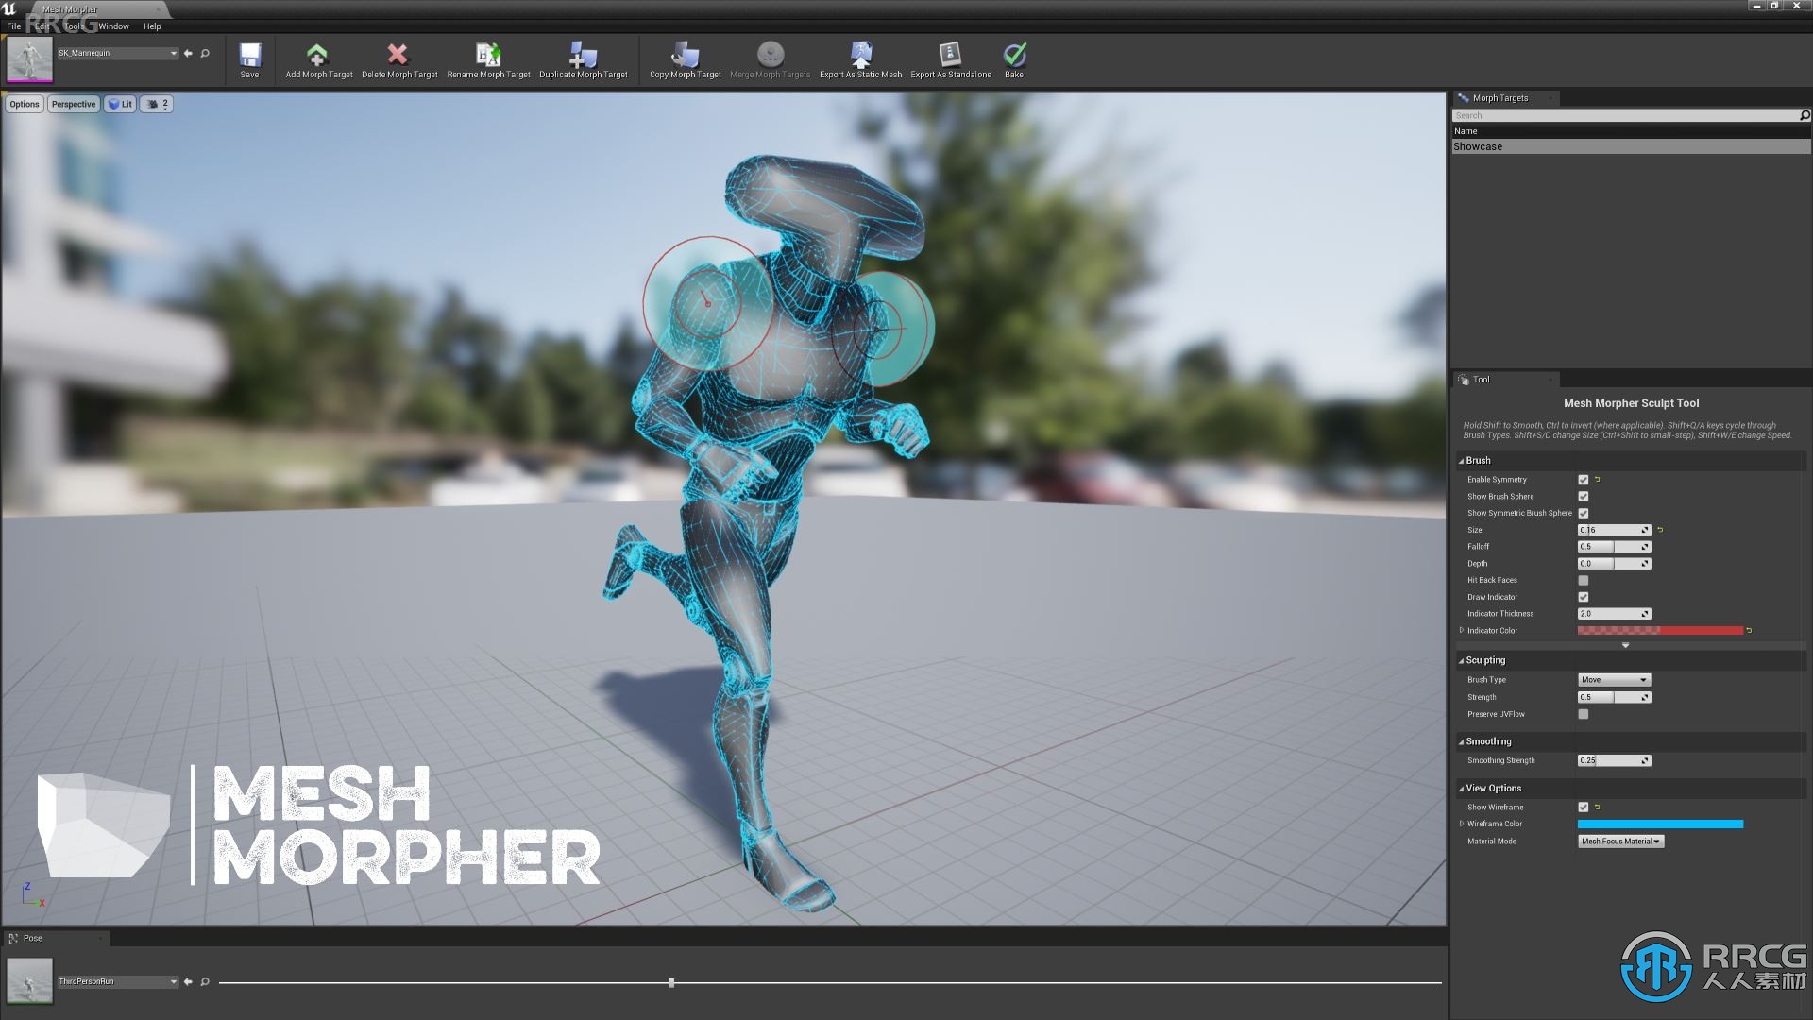Click Delete Morph Target icon

point(398,55)
